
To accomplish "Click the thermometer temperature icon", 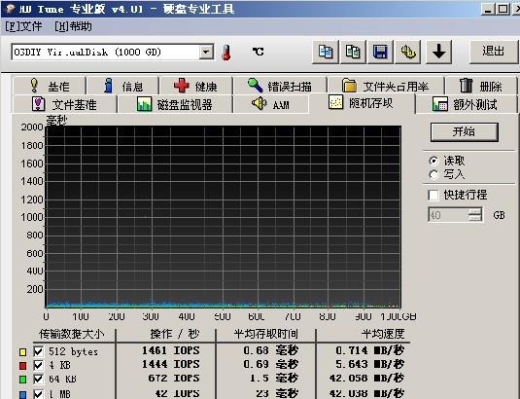I will pyautogui.click(x=226, y=53).
